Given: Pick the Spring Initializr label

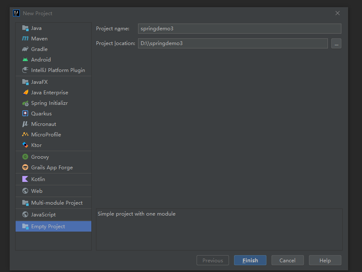Looking at the screenshot, I should [49, 103].
